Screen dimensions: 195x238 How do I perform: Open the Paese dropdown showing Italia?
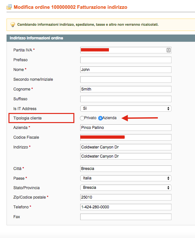(x=126, y=178)
